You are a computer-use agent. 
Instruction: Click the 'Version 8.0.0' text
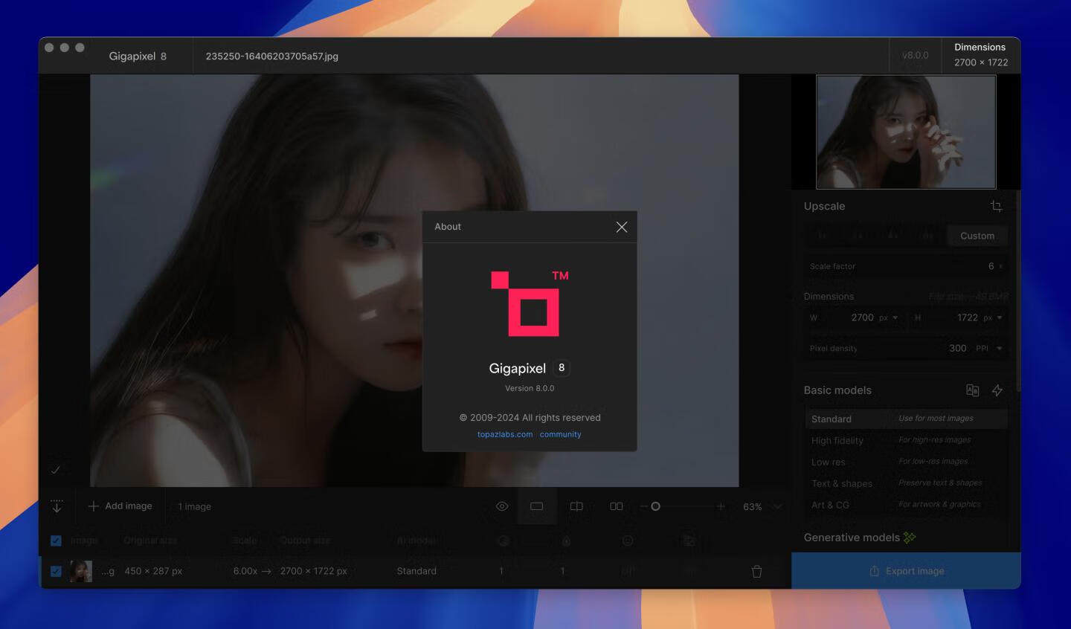tap(530, 388)
